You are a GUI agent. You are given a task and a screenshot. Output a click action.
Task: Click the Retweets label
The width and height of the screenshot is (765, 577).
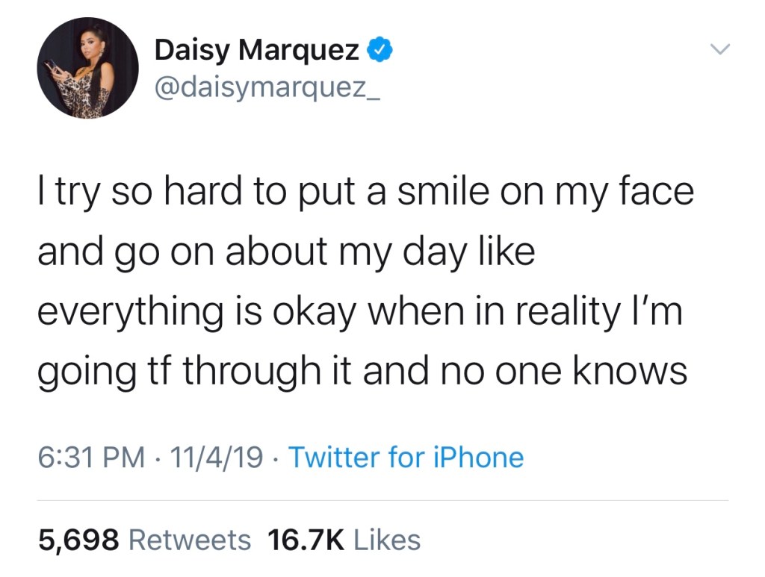click(190, 539)
